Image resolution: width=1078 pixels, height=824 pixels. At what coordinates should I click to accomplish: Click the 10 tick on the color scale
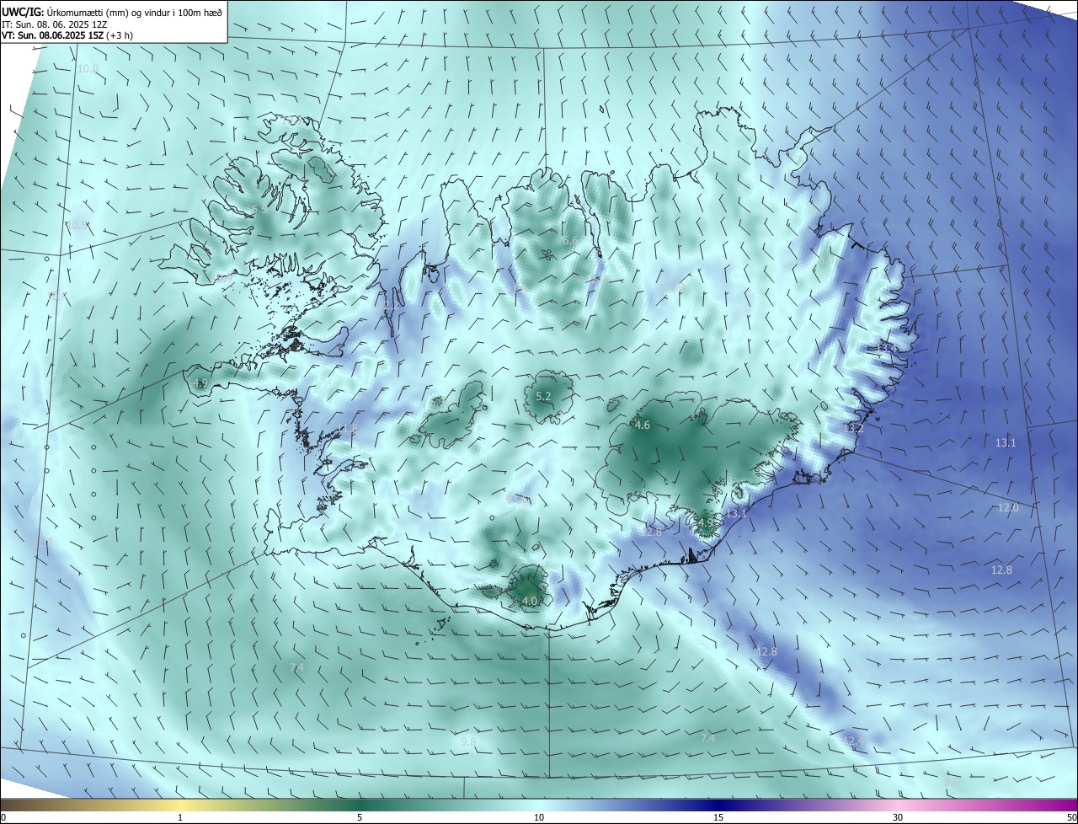pos(539,817)
